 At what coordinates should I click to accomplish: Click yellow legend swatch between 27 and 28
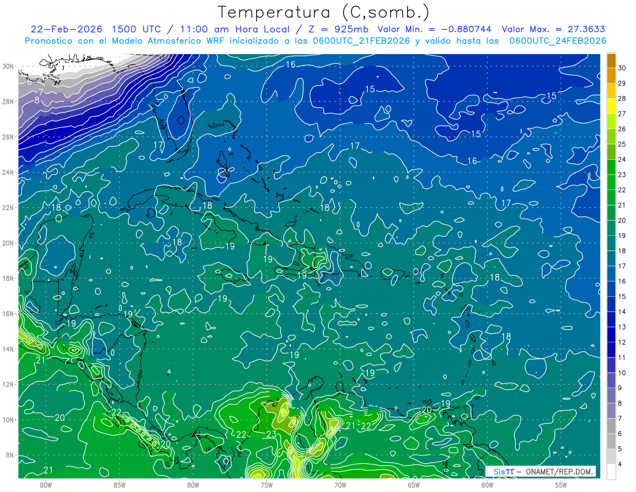pos(612,106)
